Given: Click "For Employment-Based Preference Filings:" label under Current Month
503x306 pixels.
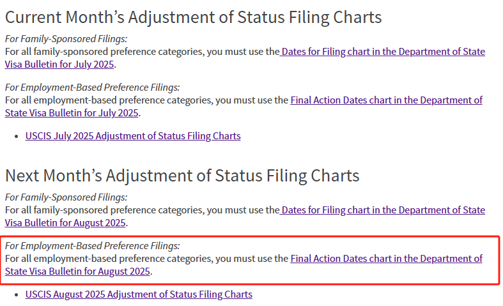Looking at the screenshot, I should [92, 88].
